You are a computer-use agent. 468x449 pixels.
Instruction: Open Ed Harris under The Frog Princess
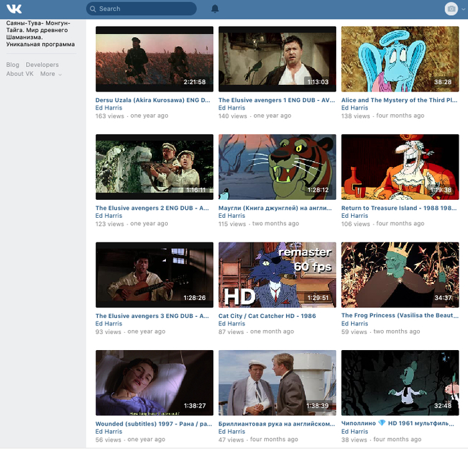coord(355,323)
